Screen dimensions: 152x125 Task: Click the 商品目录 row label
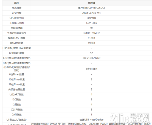(x=16, y=8)
